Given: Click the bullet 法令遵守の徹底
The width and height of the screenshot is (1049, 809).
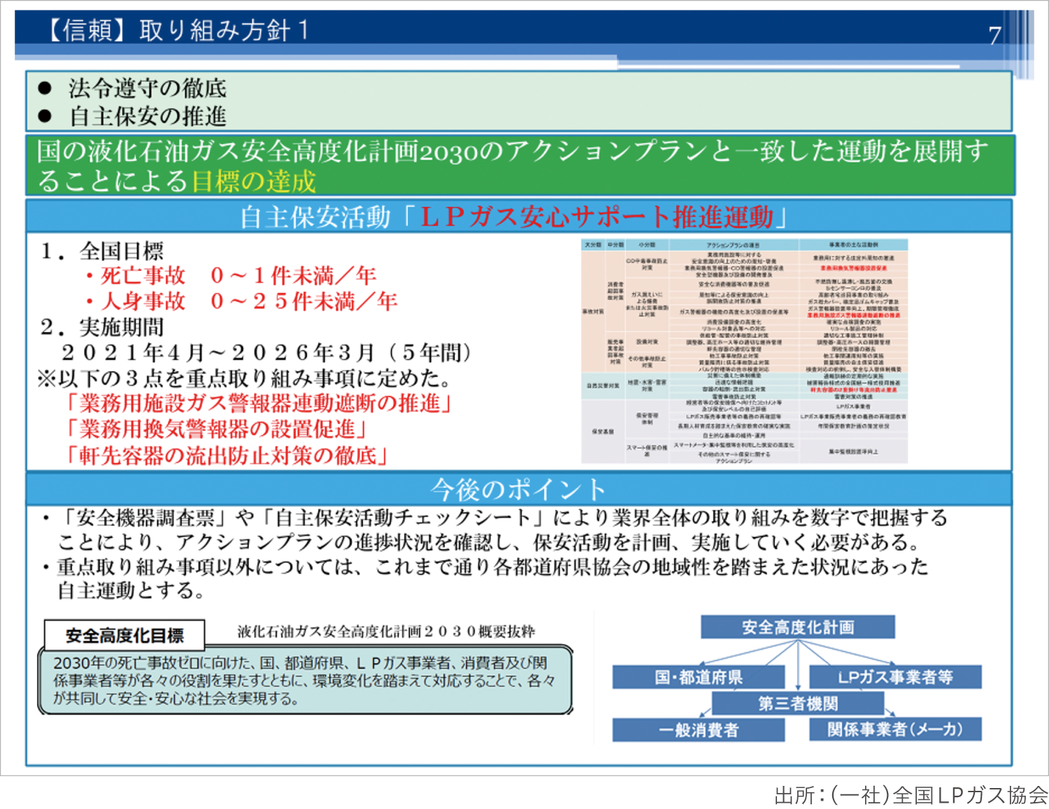Looking at the screenshot, I should pyautogui.click(x=147, y=88).
